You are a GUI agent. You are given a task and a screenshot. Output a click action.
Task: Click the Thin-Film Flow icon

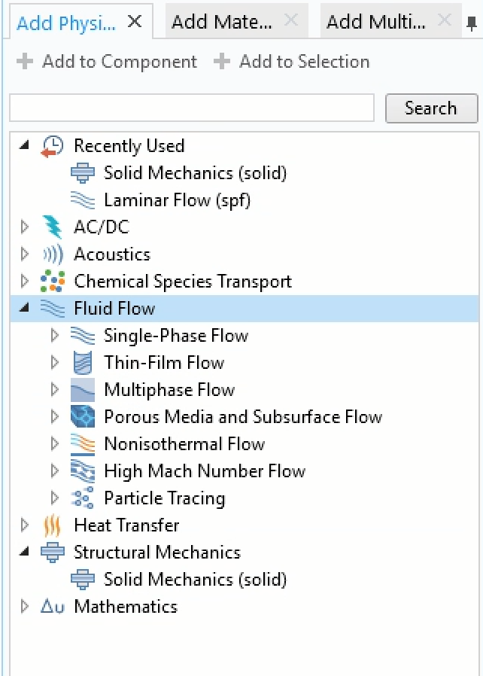pyautogui.click(x=82, y=363)
